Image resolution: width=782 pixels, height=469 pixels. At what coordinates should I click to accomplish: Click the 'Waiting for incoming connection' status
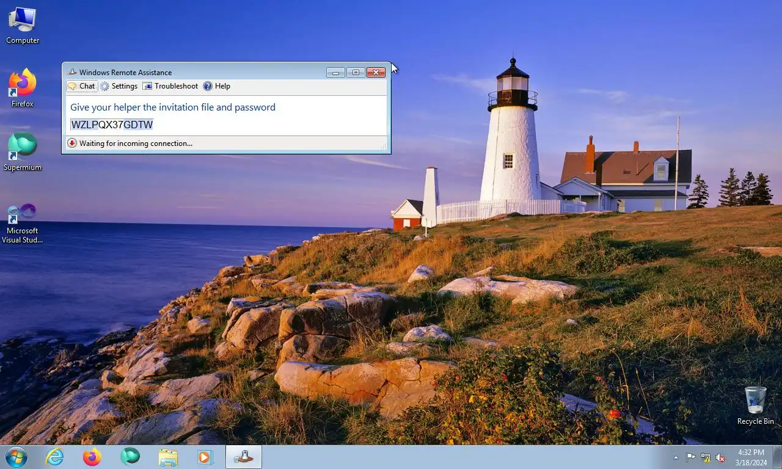point(136,144)
